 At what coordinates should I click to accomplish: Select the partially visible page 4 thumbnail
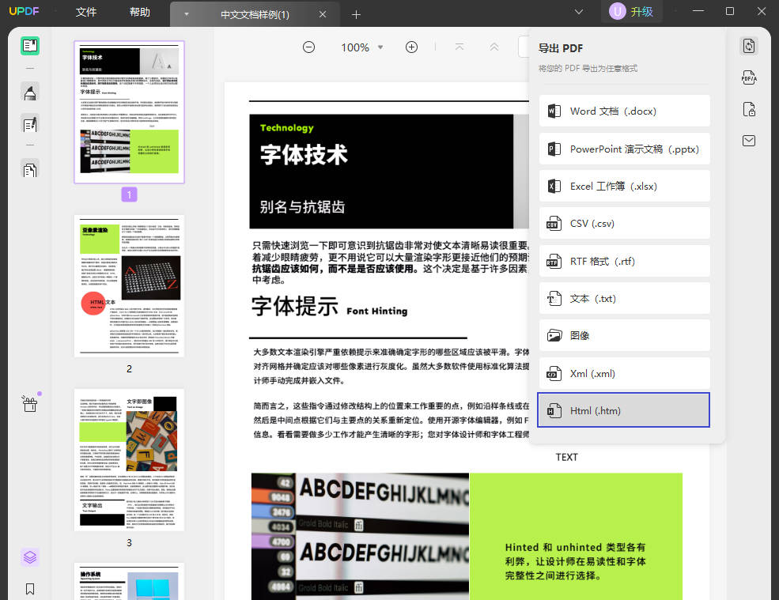[x=129, y=581]
